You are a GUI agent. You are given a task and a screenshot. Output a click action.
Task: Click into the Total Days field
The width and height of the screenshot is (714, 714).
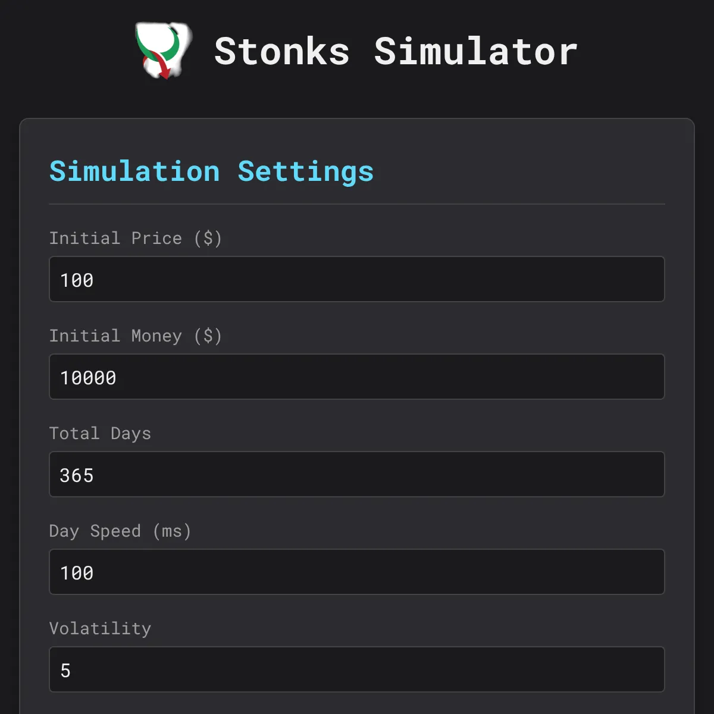[x=357, y=474]
